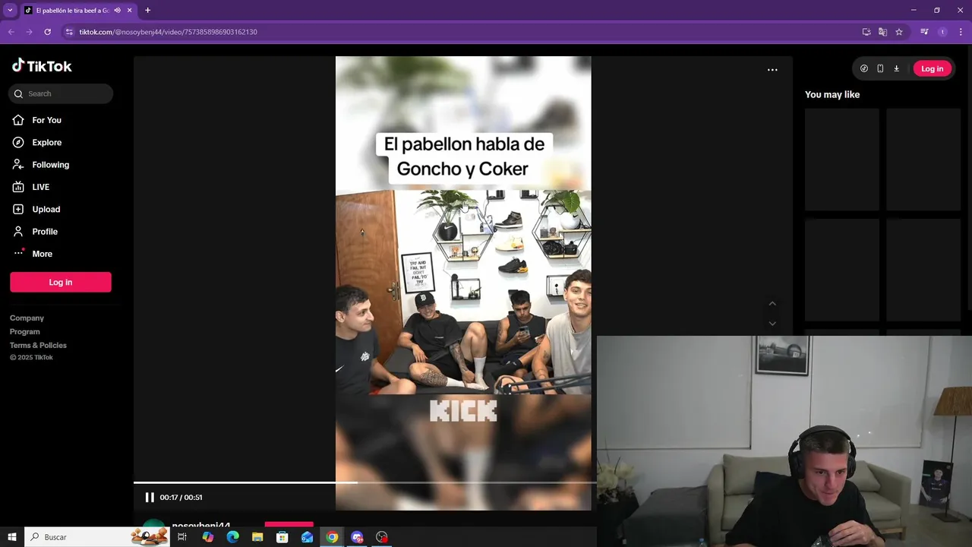View site information icon in address bar
972x547 pixels.
(x=69, y=32)
